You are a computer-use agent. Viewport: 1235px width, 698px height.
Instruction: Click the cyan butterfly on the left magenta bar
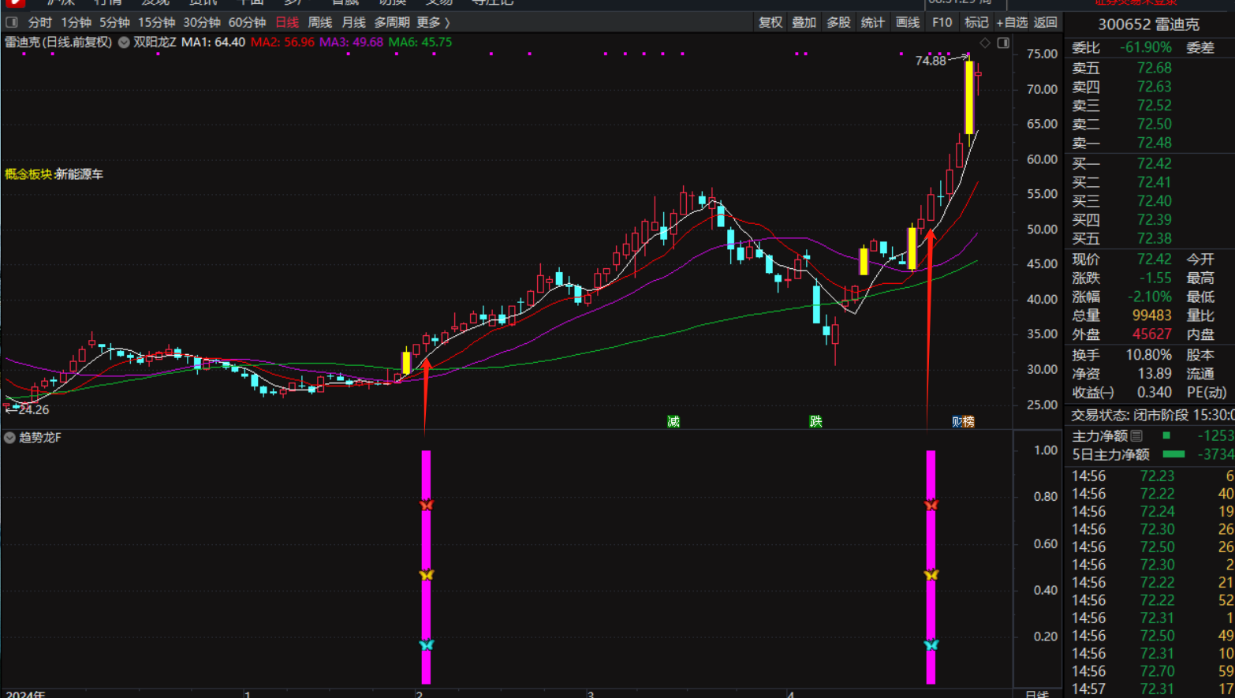(426, 645)
